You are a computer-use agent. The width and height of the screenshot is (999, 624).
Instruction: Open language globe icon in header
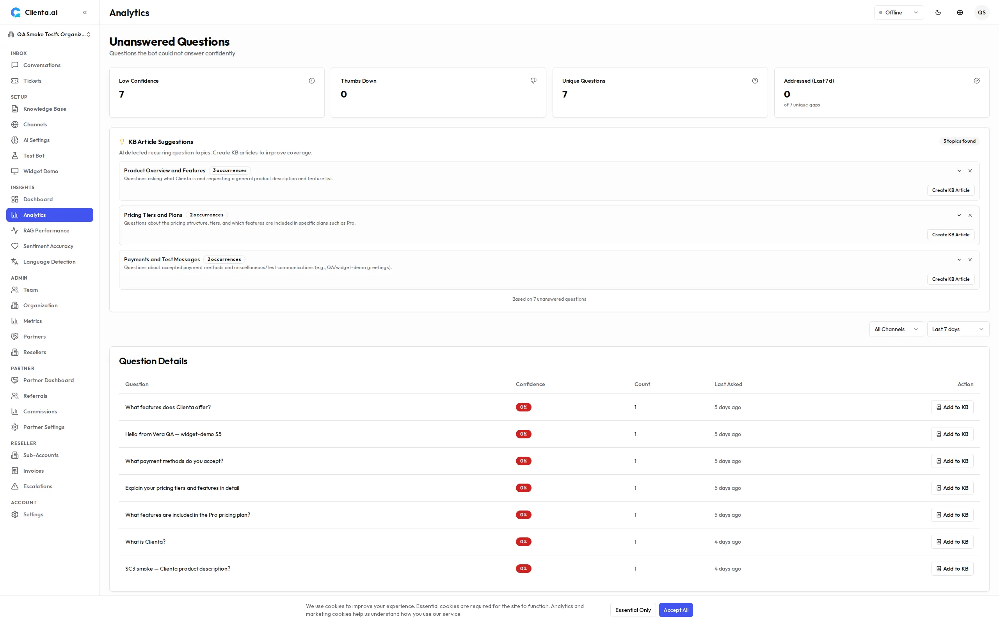point(960,12)
